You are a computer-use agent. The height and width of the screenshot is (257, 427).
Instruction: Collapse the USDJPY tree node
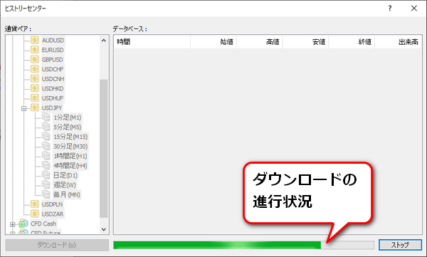point(24,108)
